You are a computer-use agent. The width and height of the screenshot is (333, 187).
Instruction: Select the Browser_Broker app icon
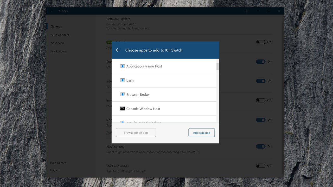pos(123,95)
